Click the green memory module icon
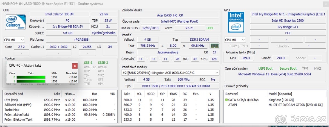This screenshot has width=329, height=127. 215,46
